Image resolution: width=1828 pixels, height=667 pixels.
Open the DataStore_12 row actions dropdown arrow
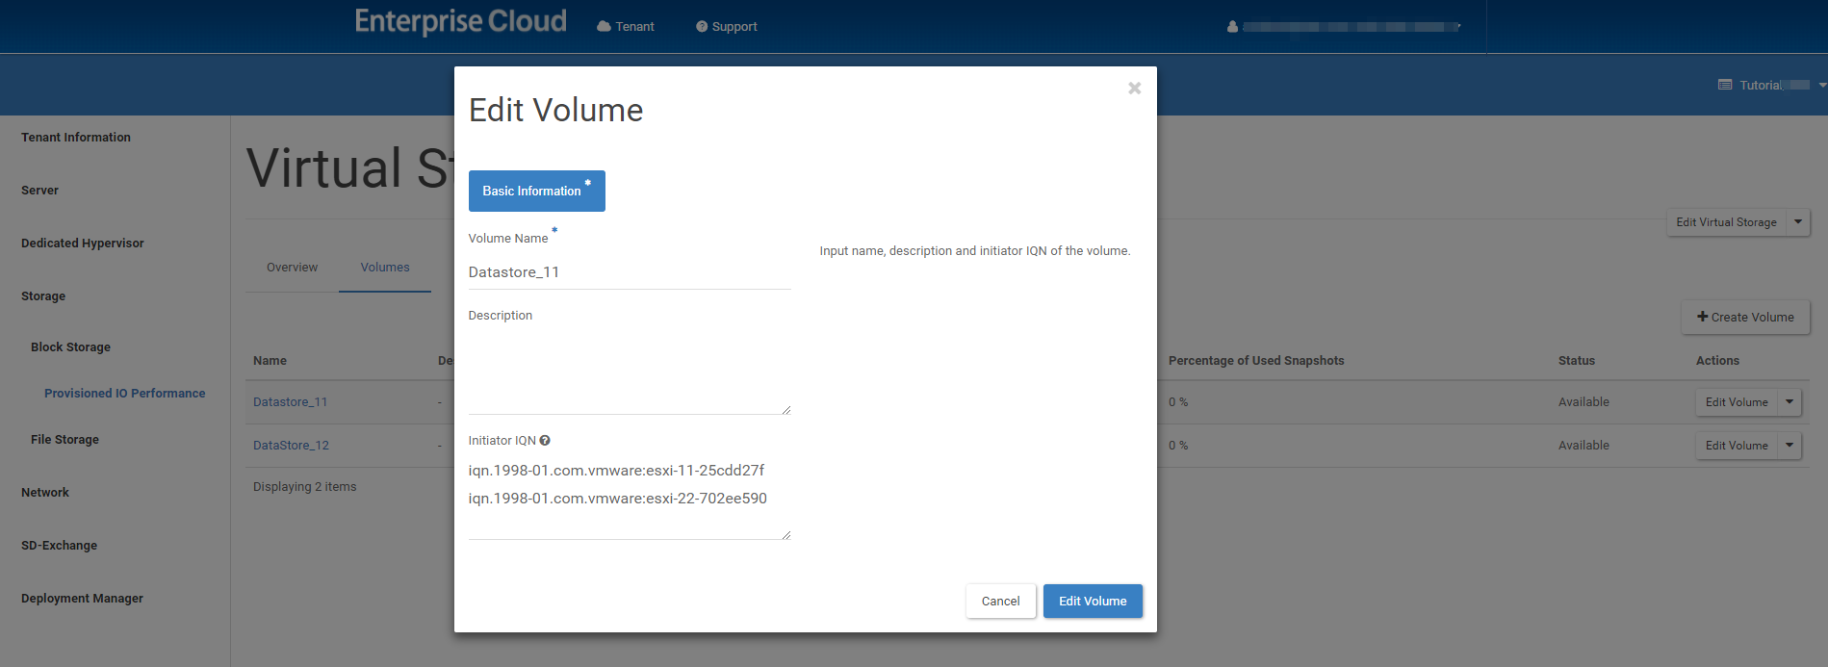(x=1789, y=446)
